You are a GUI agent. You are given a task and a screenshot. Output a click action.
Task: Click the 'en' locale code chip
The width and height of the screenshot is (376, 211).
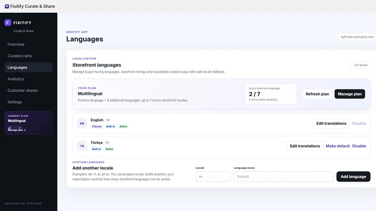click(x=108, y=120)
